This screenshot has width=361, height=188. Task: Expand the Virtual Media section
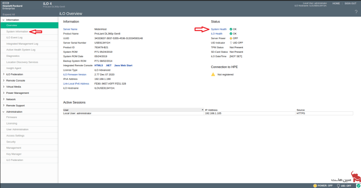(4, 87)
